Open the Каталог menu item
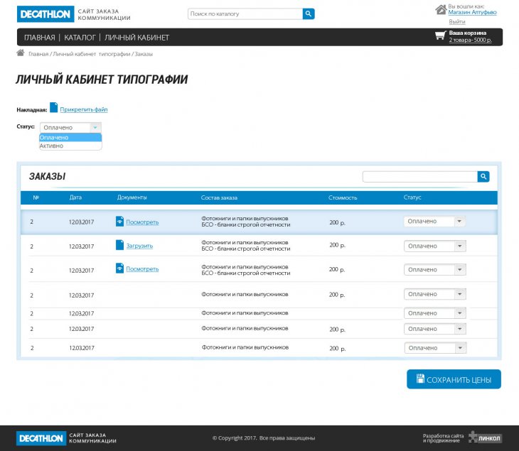Image resolution: width=519 pixels, height=451 pixels. (80, 38)
